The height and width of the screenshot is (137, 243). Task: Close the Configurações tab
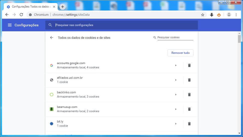pyautogui.click(x=54, y=7)
